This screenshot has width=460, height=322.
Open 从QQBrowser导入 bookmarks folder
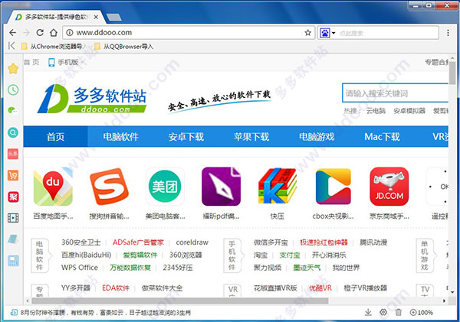(x=123, y=46)
